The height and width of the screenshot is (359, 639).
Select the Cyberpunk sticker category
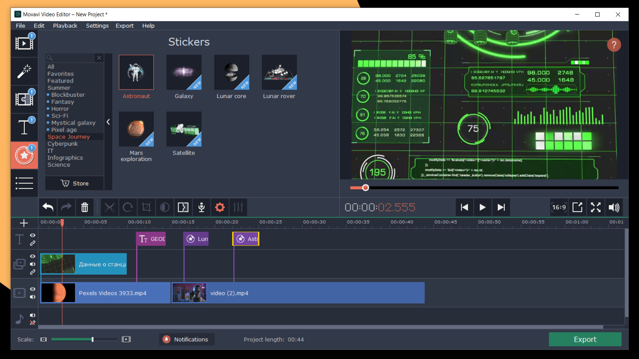(62, 144)
